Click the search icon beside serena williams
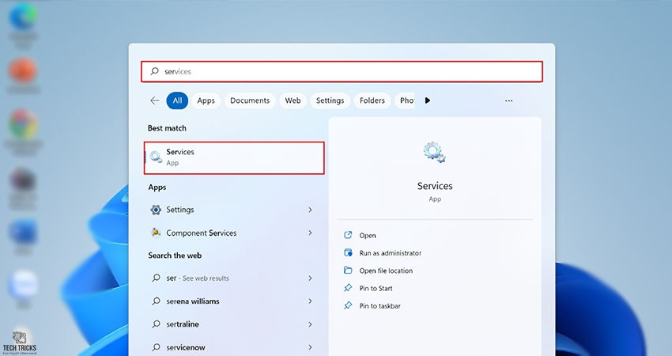The image size is (672, 356). (156, 301)
